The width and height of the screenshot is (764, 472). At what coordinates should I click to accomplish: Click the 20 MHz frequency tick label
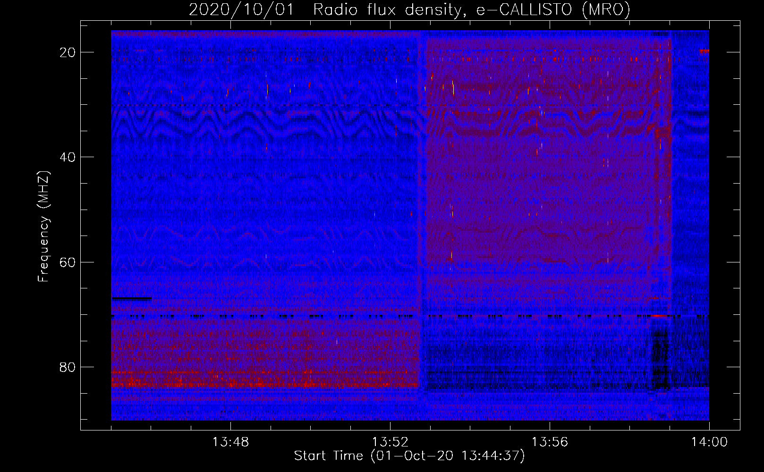(x=68, y=52)
